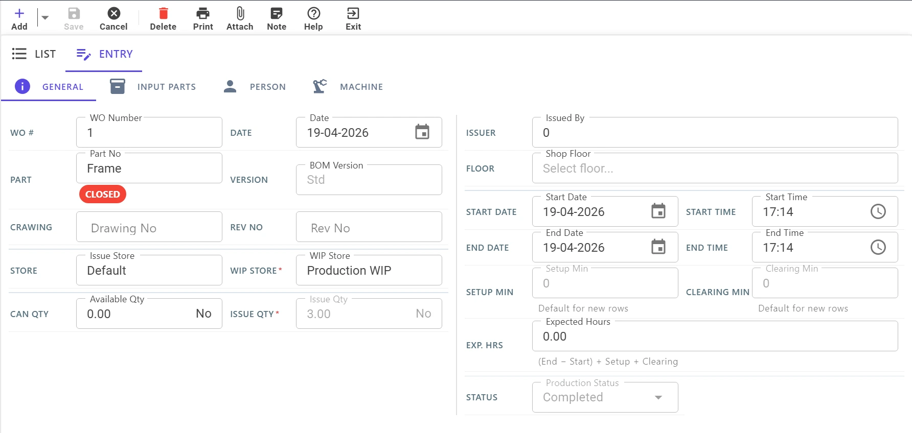Viewport: 912px width, 433px height.
Task: Click the Drawing No input field
Action: click(x=149, y=227)
